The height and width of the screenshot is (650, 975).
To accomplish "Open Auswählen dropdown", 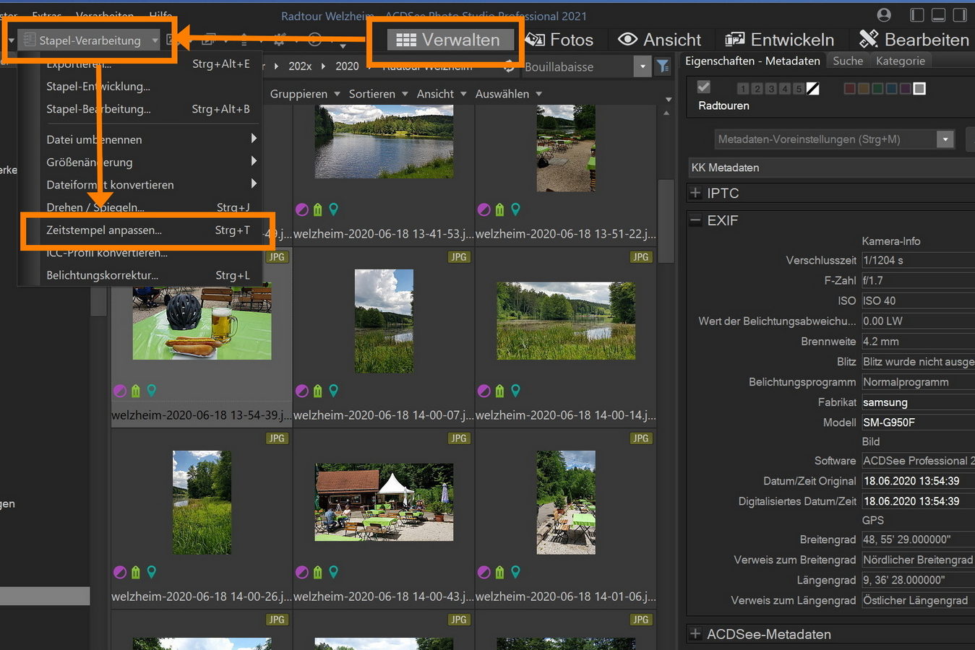I will (508, 94).
